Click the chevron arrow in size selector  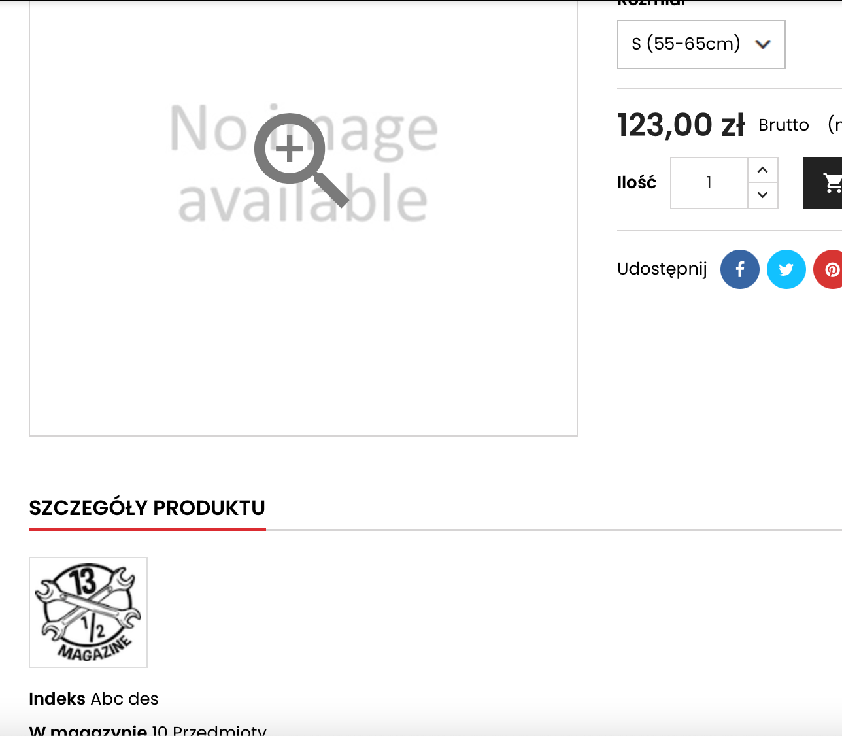point(762,44)
